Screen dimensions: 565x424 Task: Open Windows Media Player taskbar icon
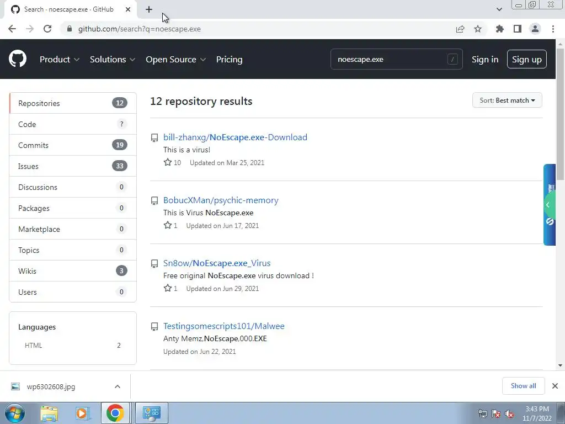pyautogui.click(x=82, y=413)
